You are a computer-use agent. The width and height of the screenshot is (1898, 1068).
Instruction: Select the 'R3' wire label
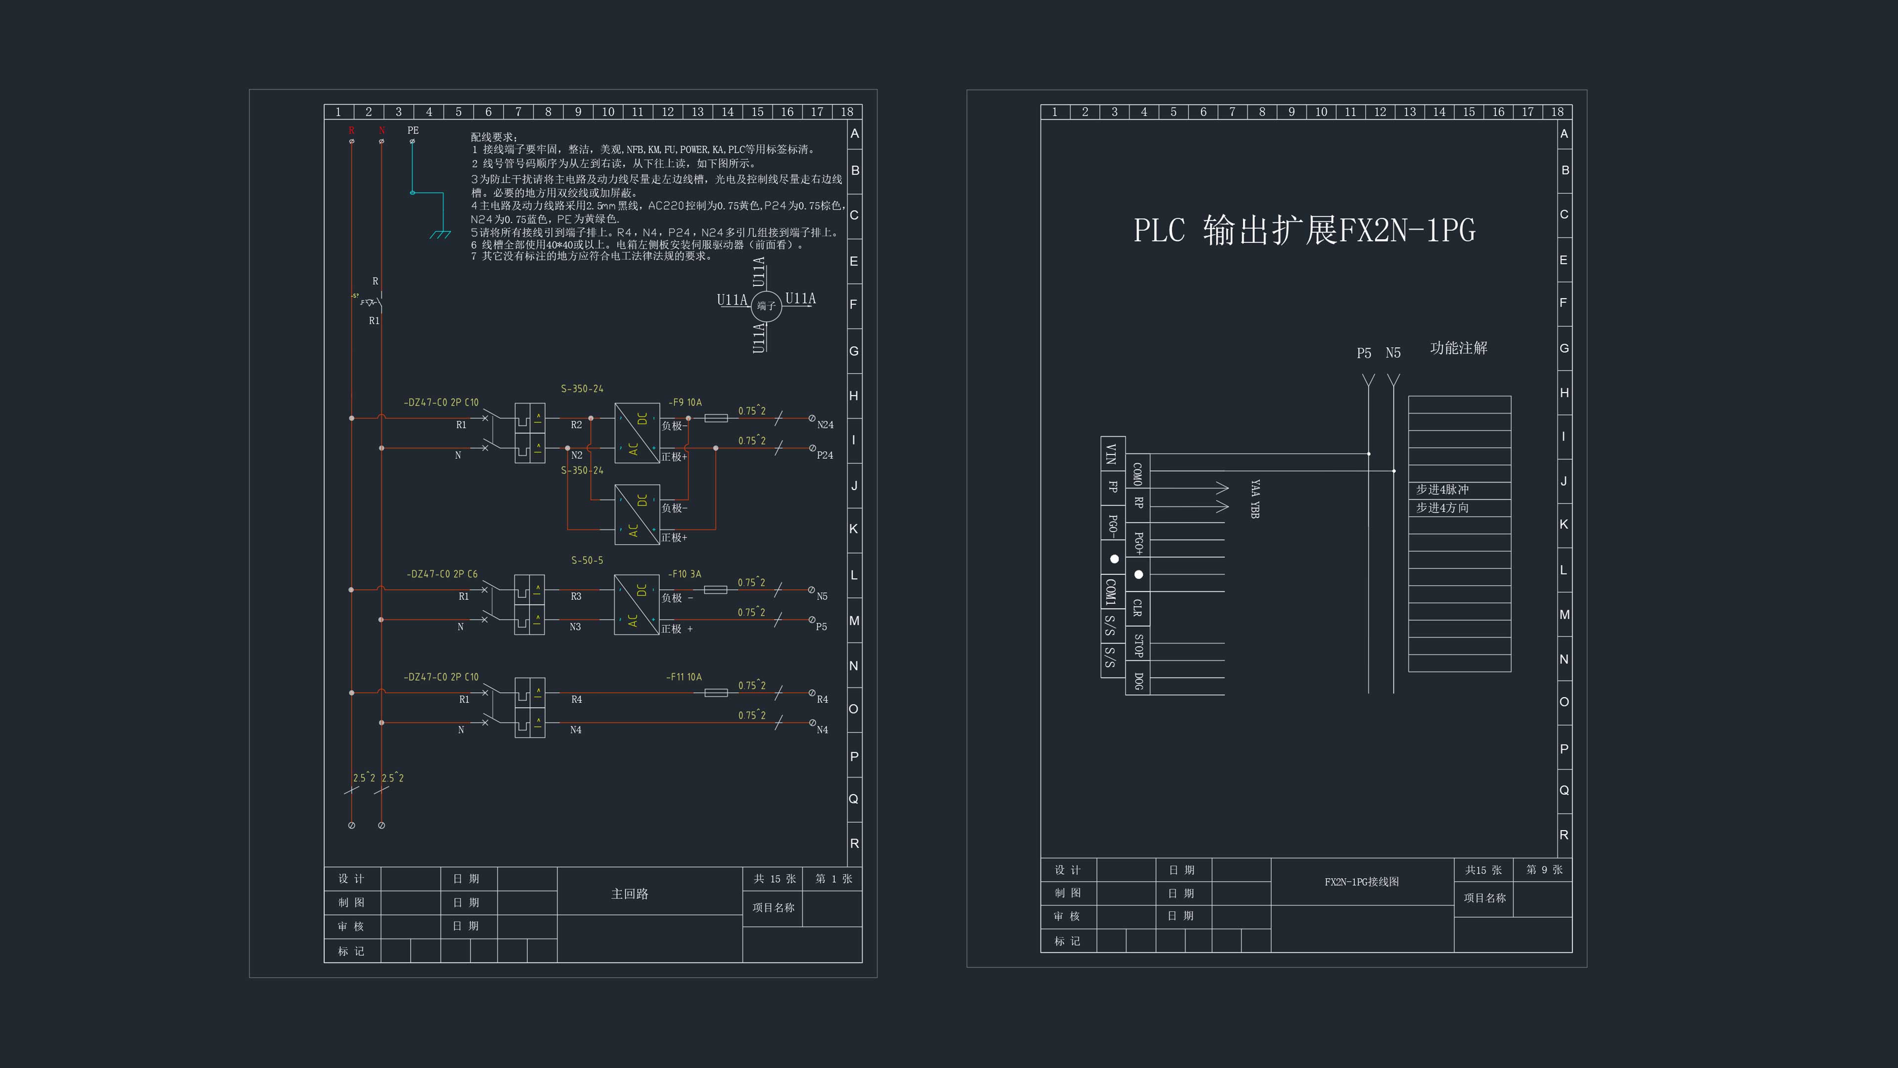[576, 597]
